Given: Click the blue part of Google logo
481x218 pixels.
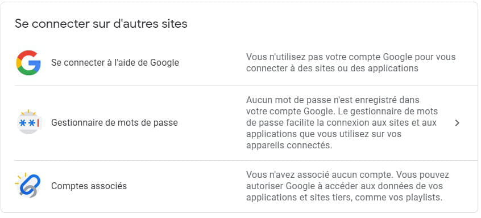Looking at the screenshot, I should pyautogui.click(x=35, y=66).
